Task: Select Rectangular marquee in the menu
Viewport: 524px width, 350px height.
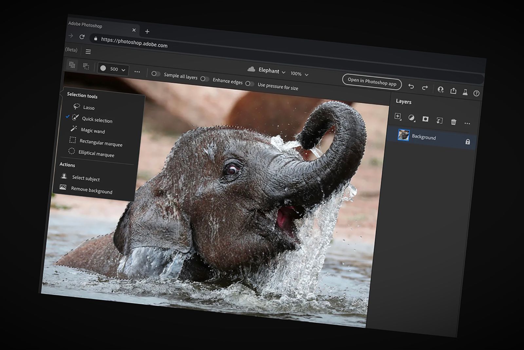Action: [x=101, y=142]
